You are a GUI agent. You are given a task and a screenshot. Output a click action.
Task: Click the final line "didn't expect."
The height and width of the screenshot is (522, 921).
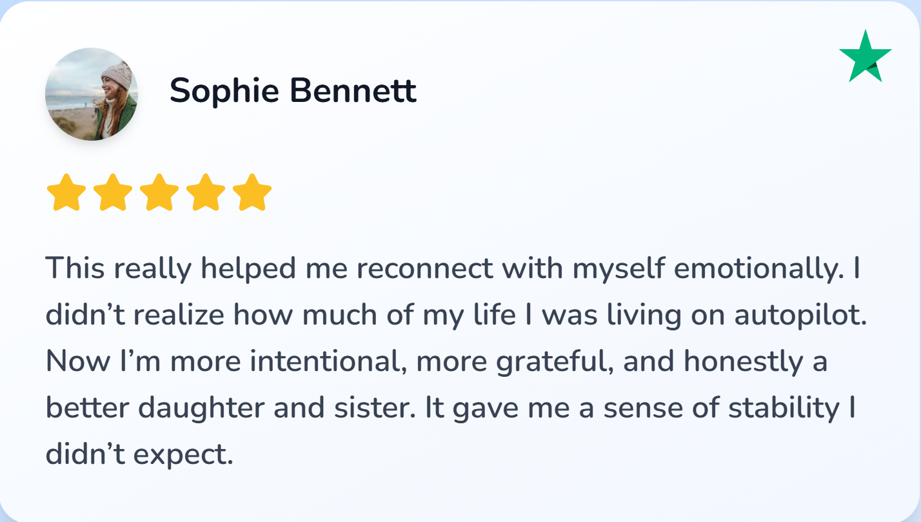139,455
